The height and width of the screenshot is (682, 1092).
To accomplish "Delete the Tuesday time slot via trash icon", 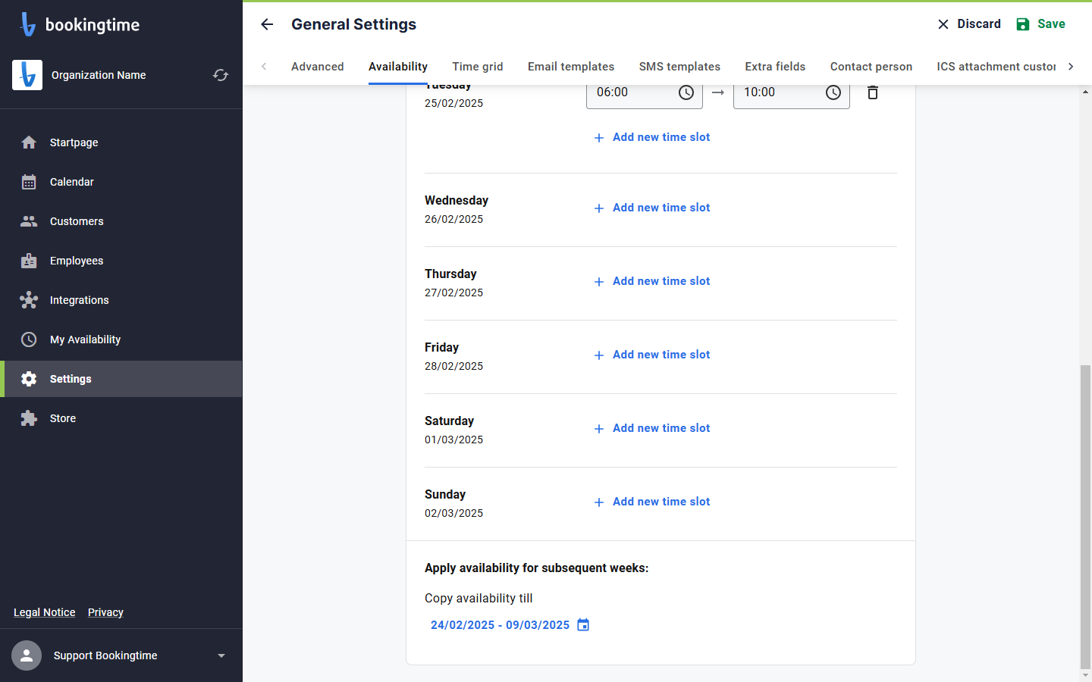I will coord(873,92).
